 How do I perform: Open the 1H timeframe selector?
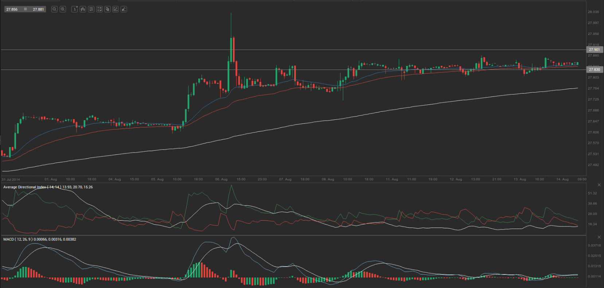coord(75,9)
